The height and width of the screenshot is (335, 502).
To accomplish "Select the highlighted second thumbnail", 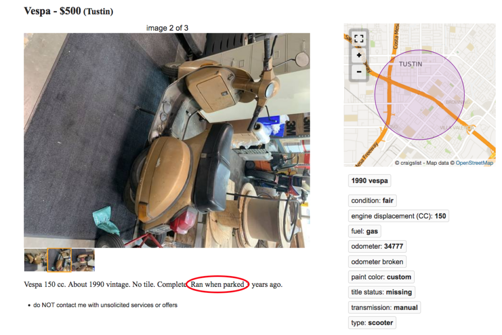I will point(59,260).
